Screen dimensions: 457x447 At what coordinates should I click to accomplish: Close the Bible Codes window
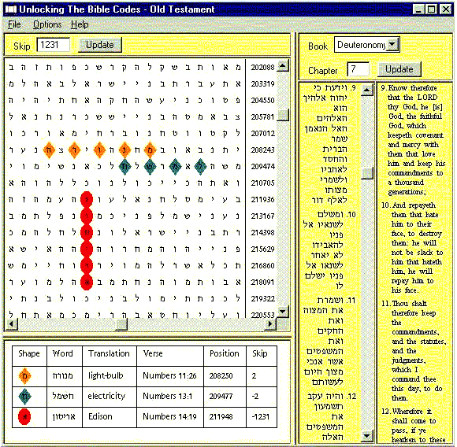[446, 9]
